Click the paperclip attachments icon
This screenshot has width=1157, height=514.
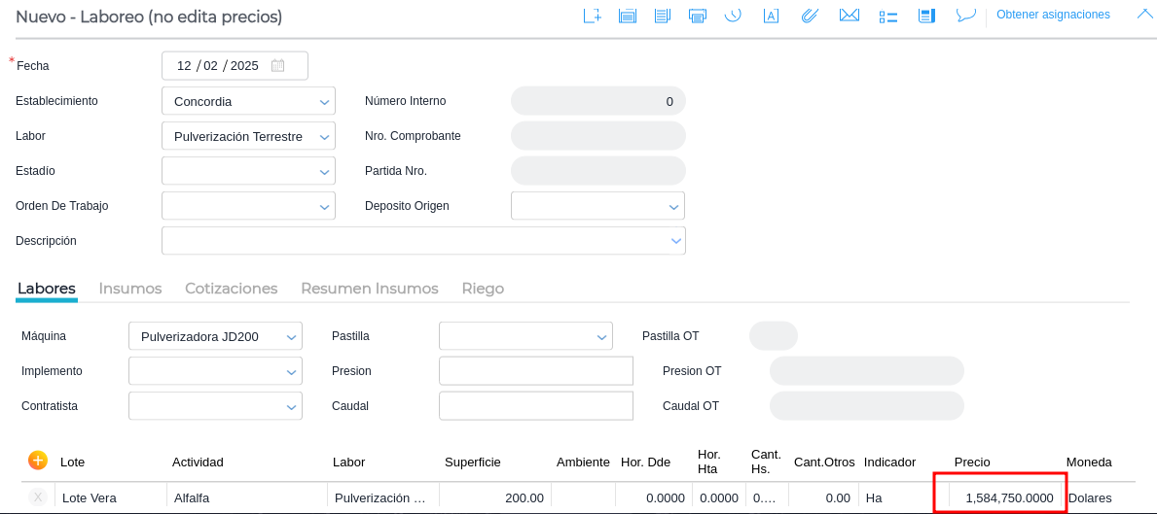pyautogui.click(x=809, y=16)
